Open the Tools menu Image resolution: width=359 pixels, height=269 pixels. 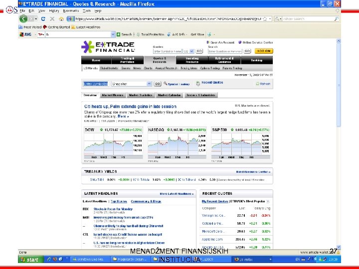point(87,11)
